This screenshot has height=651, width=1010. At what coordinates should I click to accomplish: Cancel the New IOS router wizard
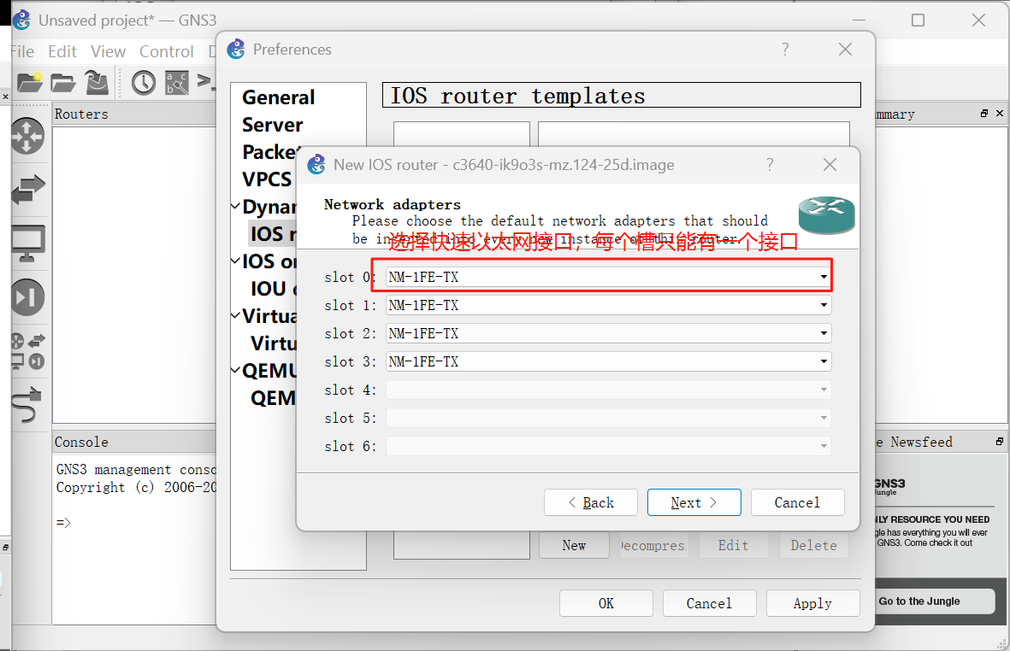[x=797, y=502]
